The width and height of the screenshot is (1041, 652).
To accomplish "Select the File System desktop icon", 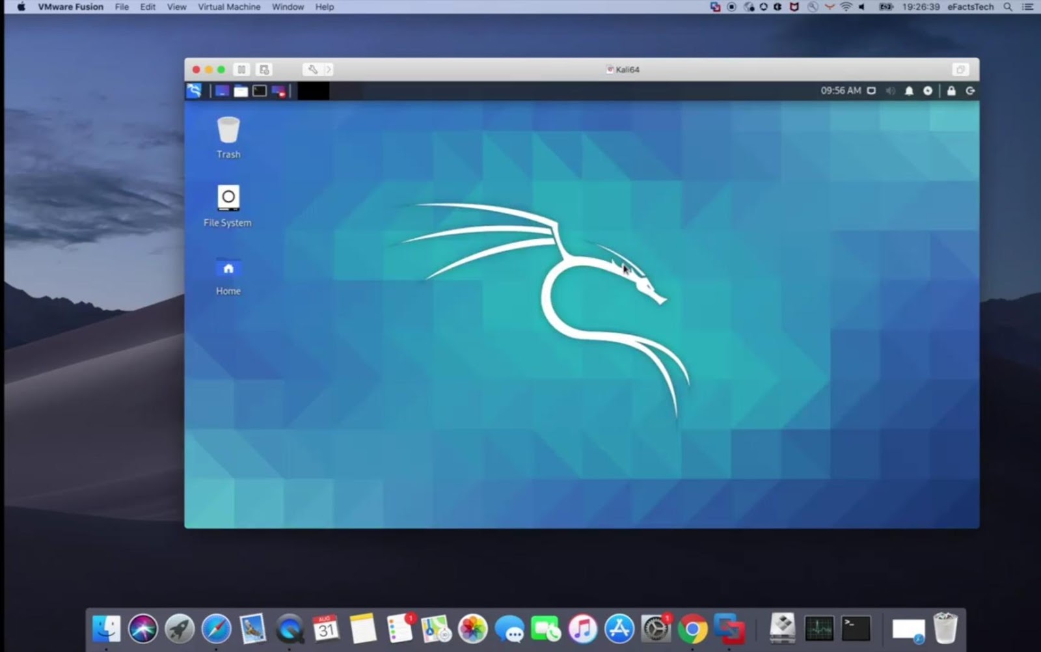I will (x=228, y=206).
